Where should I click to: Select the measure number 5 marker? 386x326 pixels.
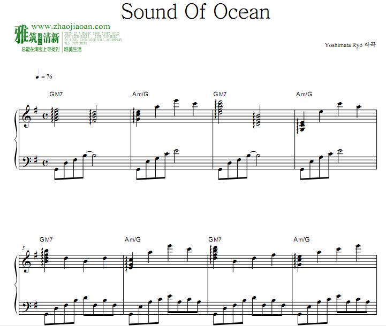(x=24, y=247)
